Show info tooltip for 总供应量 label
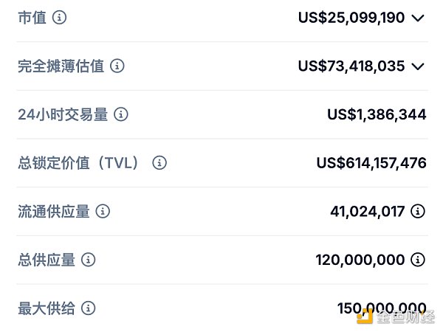 [89, 260]
